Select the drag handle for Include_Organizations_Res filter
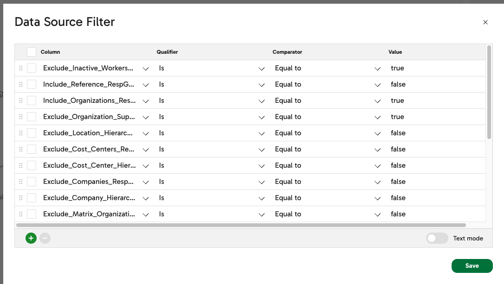 tap(20, 100)
